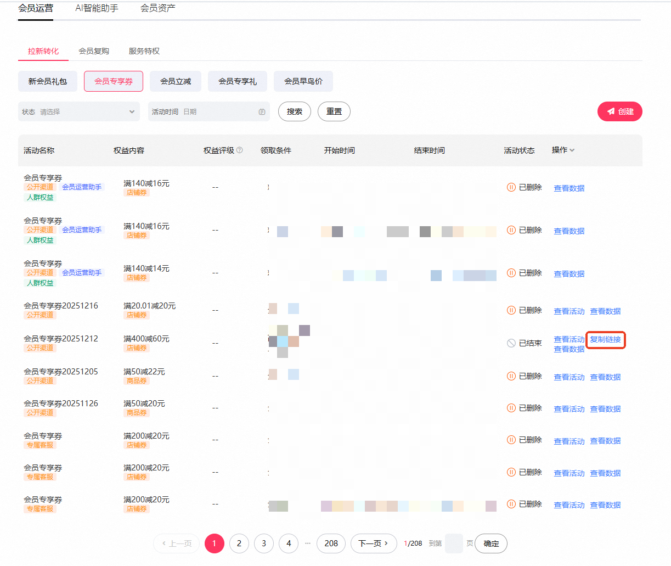Go to next page with 下一页
The image size is (671, 566).
374,543
